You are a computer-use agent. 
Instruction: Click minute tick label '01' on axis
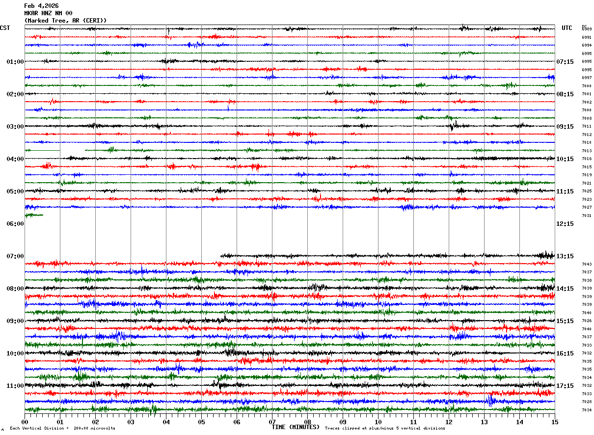pos(60,422)
